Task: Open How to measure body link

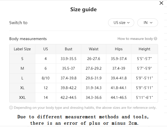Action: click(x=135, y=39)
